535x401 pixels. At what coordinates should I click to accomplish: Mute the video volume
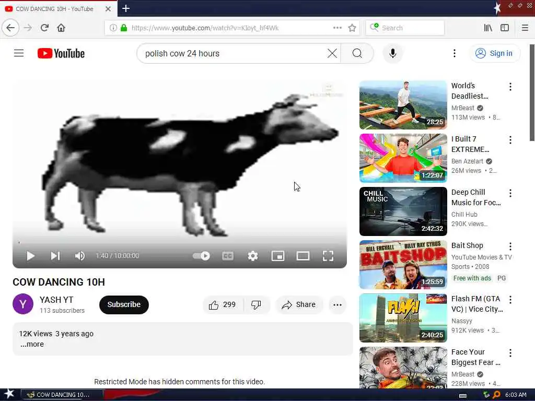[80, 256]
